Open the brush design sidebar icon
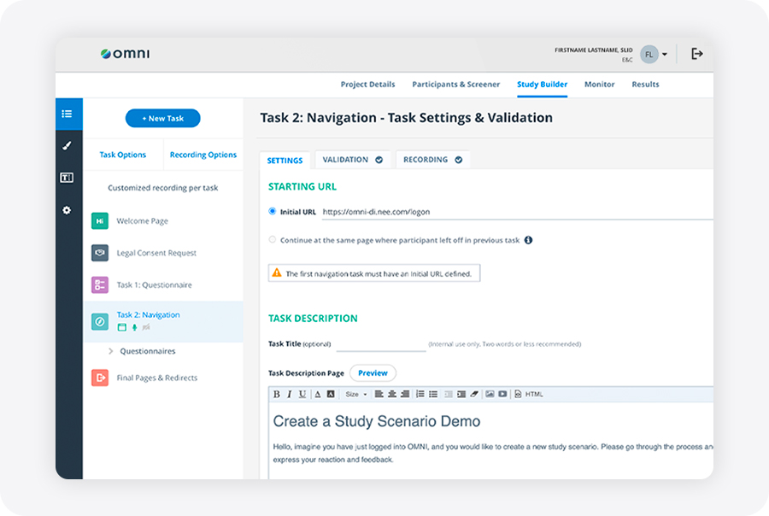Screen dimensions: 769x516 (x=68, y=146)
